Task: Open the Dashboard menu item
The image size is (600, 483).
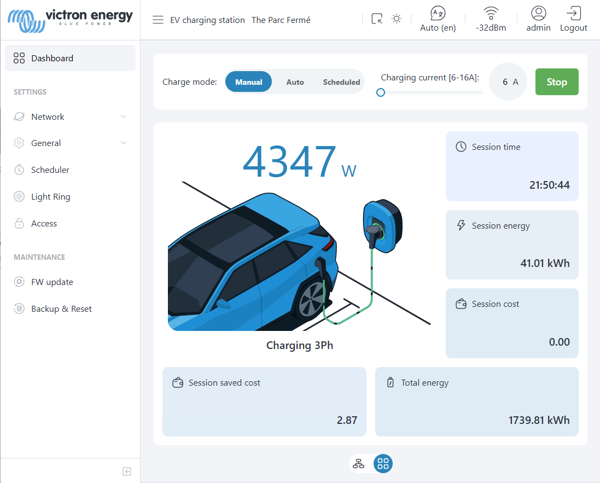Action: [71, 58]
